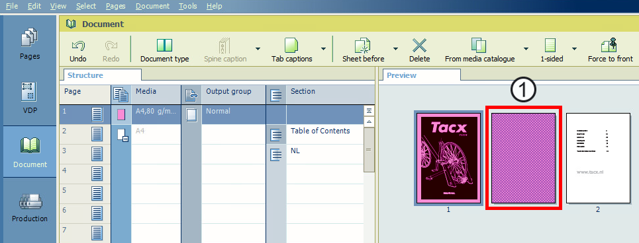Select page row 4

click(x=85, y=174)
